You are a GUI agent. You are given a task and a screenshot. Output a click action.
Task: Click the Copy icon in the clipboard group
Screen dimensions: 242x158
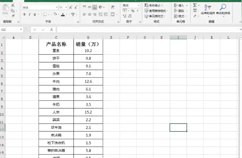tap(13, 11)
